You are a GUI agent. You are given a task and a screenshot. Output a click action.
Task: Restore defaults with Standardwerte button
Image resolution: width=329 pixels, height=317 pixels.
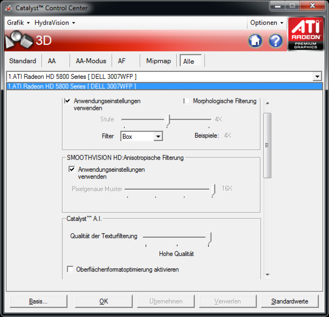coord(290,301)
